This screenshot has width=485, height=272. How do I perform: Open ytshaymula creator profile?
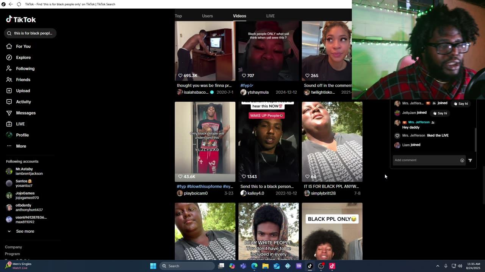click(x=255, y=92)
